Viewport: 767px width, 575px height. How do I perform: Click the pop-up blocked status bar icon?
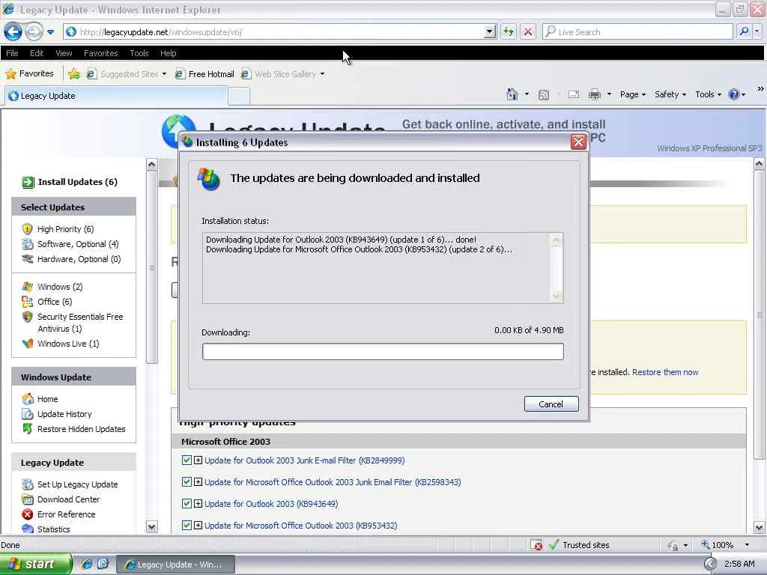click(x=536, y=545)
